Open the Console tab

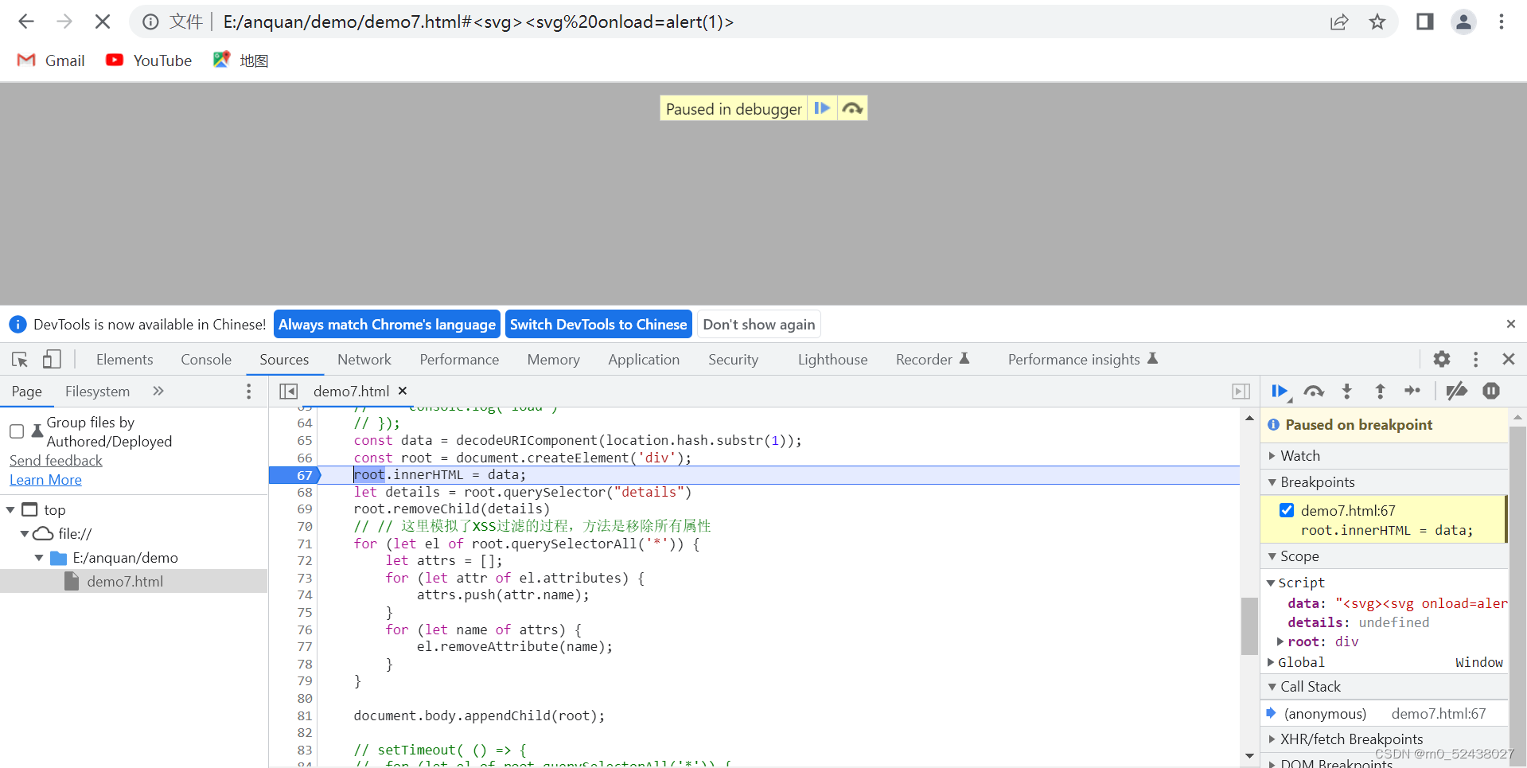pyautogui.click(x=206, y=360)
